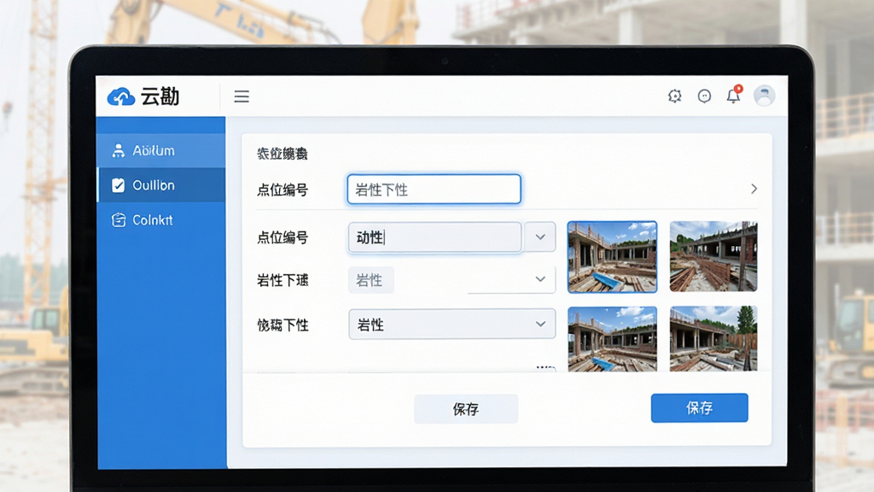874x492 pixels.
Task: Click the 云勘 cloud logo icon
Action: pos(121,97)
